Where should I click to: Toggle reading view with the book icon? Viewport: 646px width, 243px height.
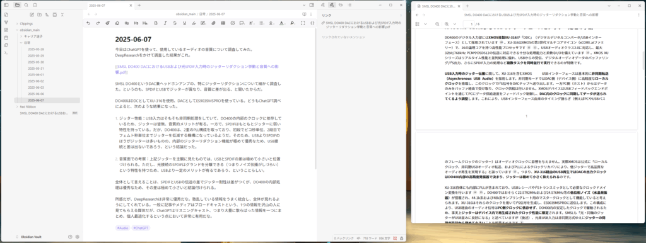[305, 14]
